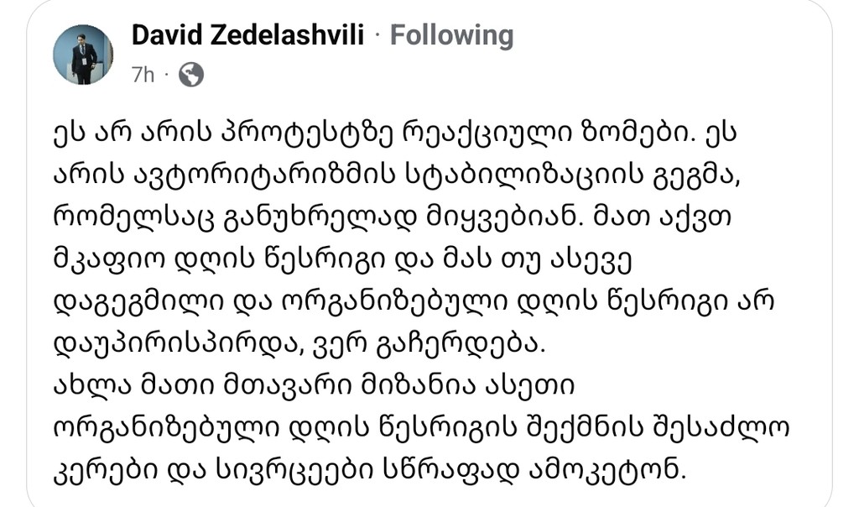
Task: Click the dot separator before Following
Action: 377,36
